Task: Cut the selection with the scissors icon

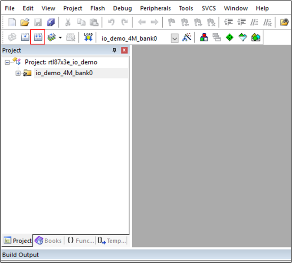Action: click(x=68, y=22)
